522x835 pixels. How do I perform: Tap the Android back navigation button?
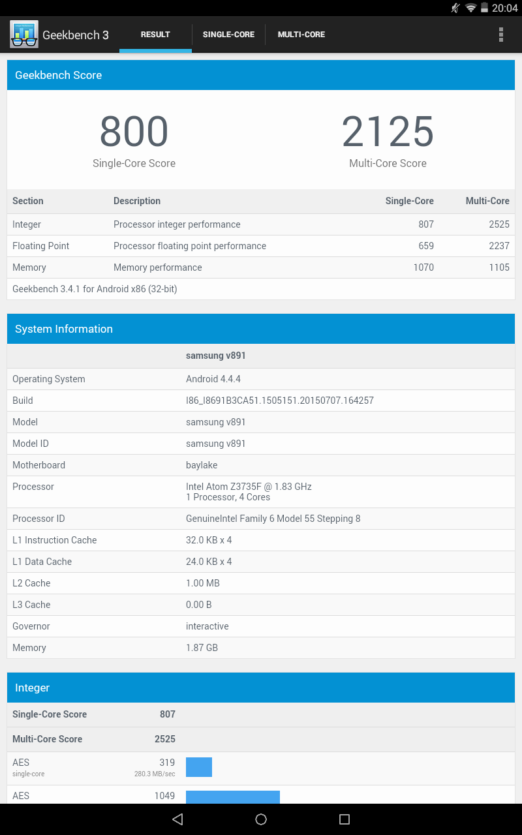tap(177, 819)
